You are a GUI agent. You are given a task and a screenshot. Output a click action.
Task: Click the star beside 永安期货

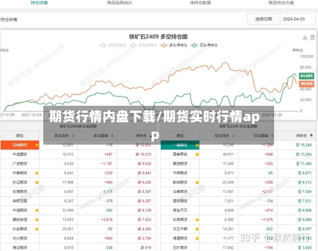(x=37, y=229)
